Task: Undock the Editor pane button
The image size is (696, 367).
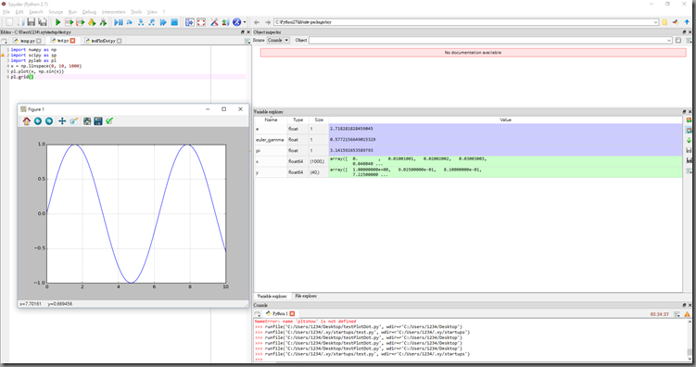Action: click(243, 32)
